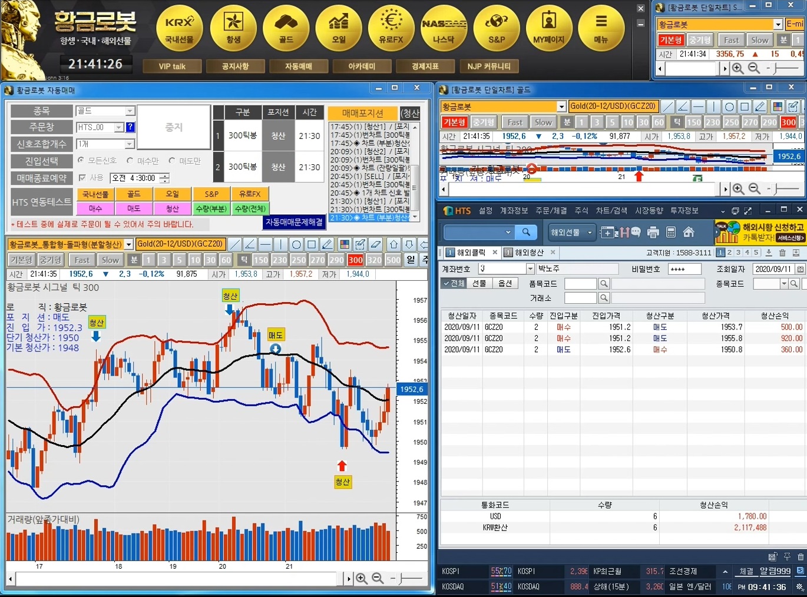Click the HTS search magnifier button
The image size is (807, 597).
(x=526, y=233)
